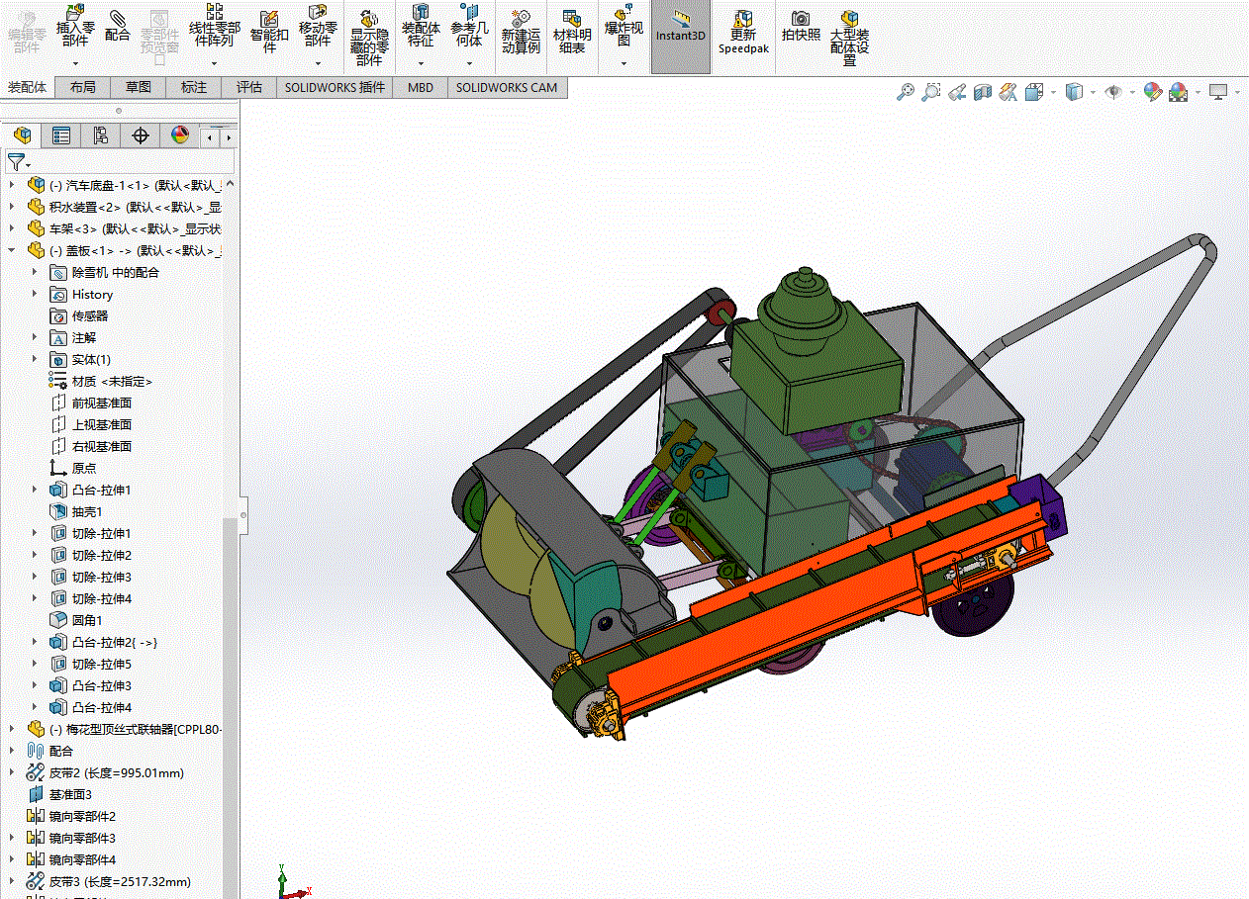
Task: Open the SOLIDWORKS CAM tab
Action: [x=506, y=87]
